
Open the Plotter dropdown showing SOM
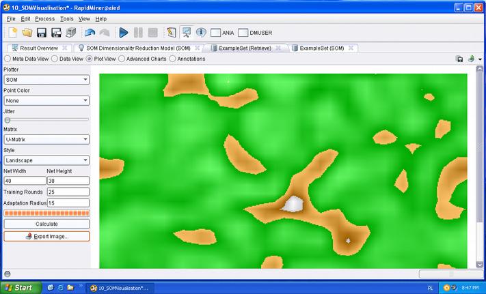(x=46, y=80)
